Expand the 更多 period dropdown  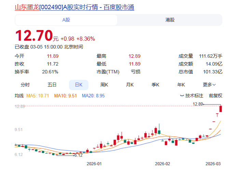pos(209,85)
